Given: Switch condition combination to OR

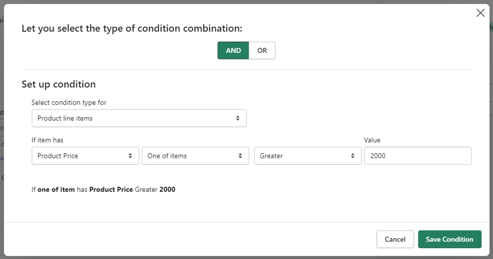Looking at the screenshot, I should tap(262, 50).
